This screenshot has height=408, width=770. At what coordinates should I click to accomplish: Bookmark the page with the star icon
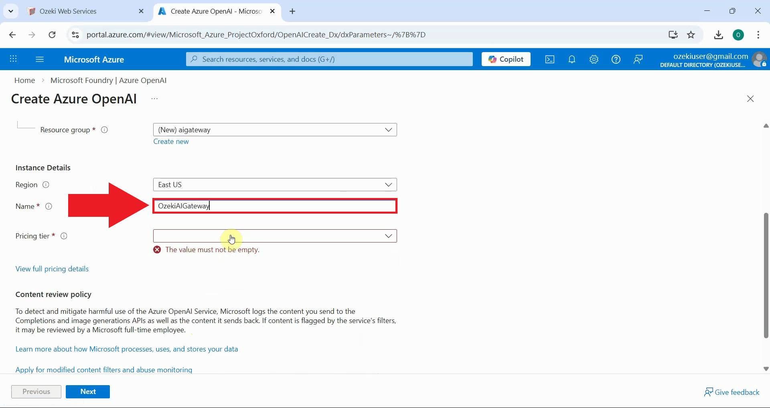pos(691,35)
